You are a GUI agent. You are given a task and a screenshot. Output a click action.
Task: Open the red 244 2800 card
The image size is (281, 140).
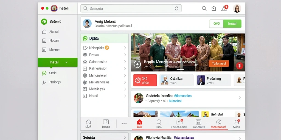click(145, 80)
